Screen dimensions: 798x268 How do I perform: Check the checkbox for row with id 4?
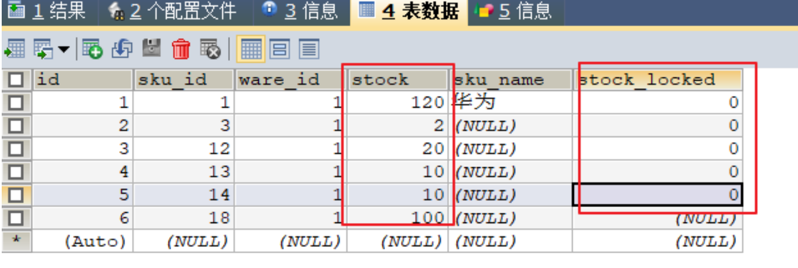pos(16,172)
